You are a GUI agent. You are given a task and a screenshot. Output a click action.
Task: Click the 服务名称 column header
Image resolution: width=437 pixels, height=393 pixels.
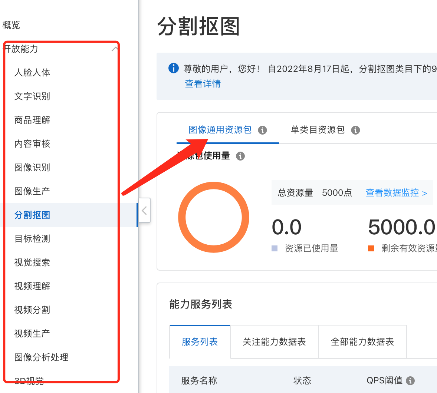(x=199, y=381)
